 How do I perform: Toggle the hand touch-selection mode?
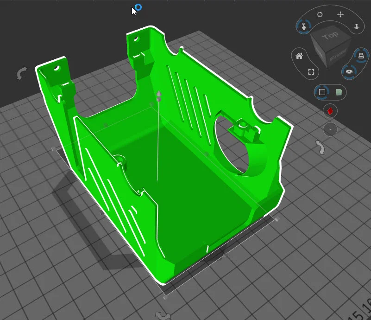304,26
